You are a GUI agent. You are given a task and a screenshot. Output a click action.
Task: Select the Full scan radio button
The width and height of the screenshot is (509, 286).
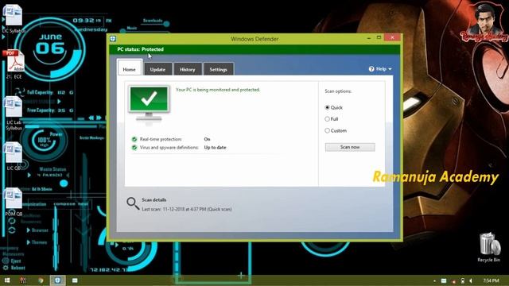pyautogui.click(x=327, y=119)
